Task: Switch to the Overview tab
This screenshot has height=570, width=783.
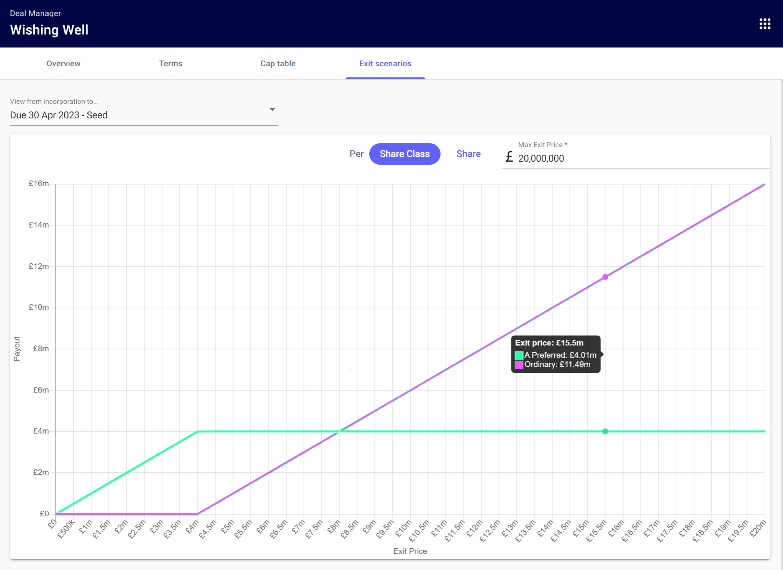Action: point(64,64)
